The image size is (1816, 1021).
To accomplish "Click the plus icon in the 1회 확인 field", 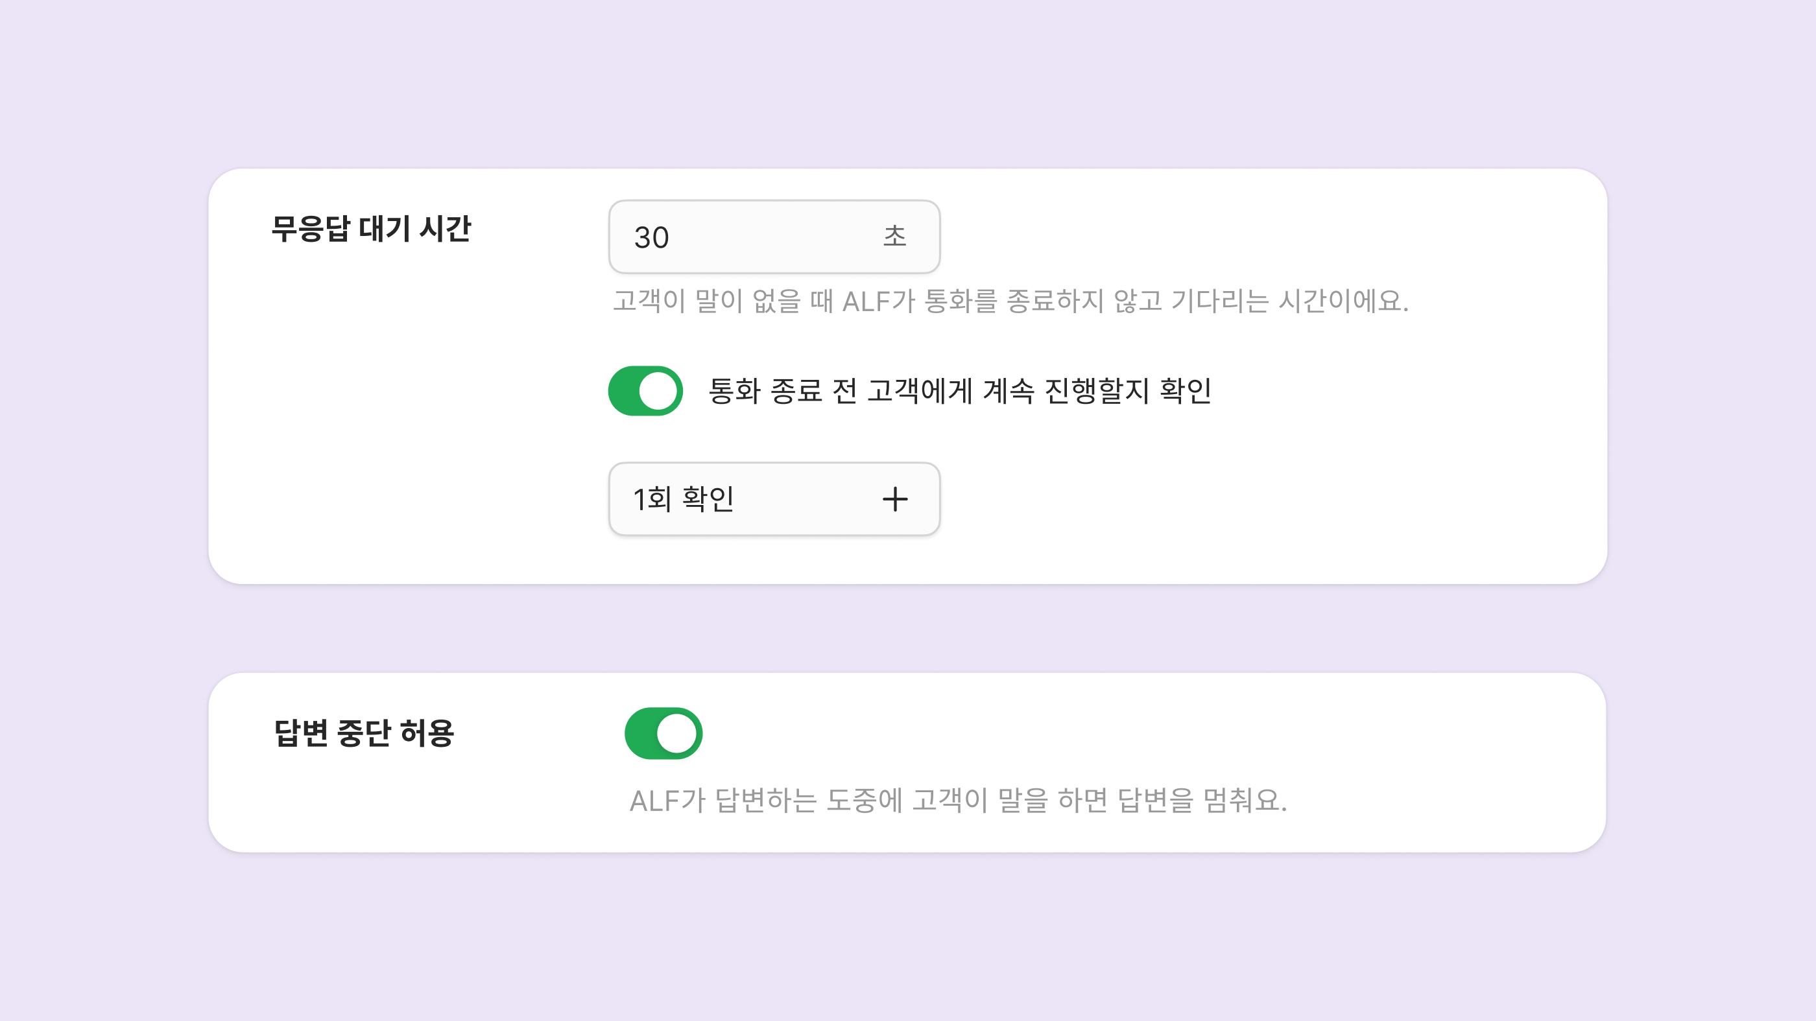I will pyautogui.click(x=894, y=499).
